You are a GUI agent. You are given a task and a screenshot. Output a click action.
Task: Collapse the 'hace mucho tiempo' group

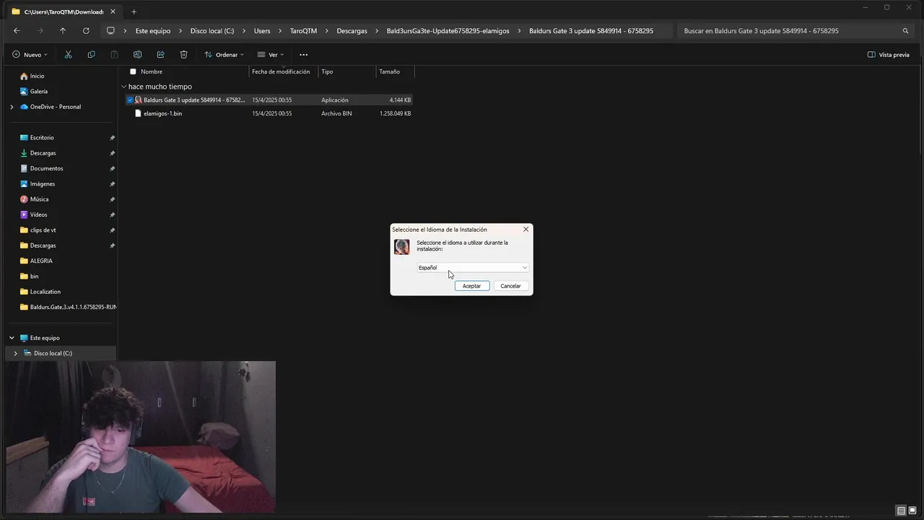(123, 87)
